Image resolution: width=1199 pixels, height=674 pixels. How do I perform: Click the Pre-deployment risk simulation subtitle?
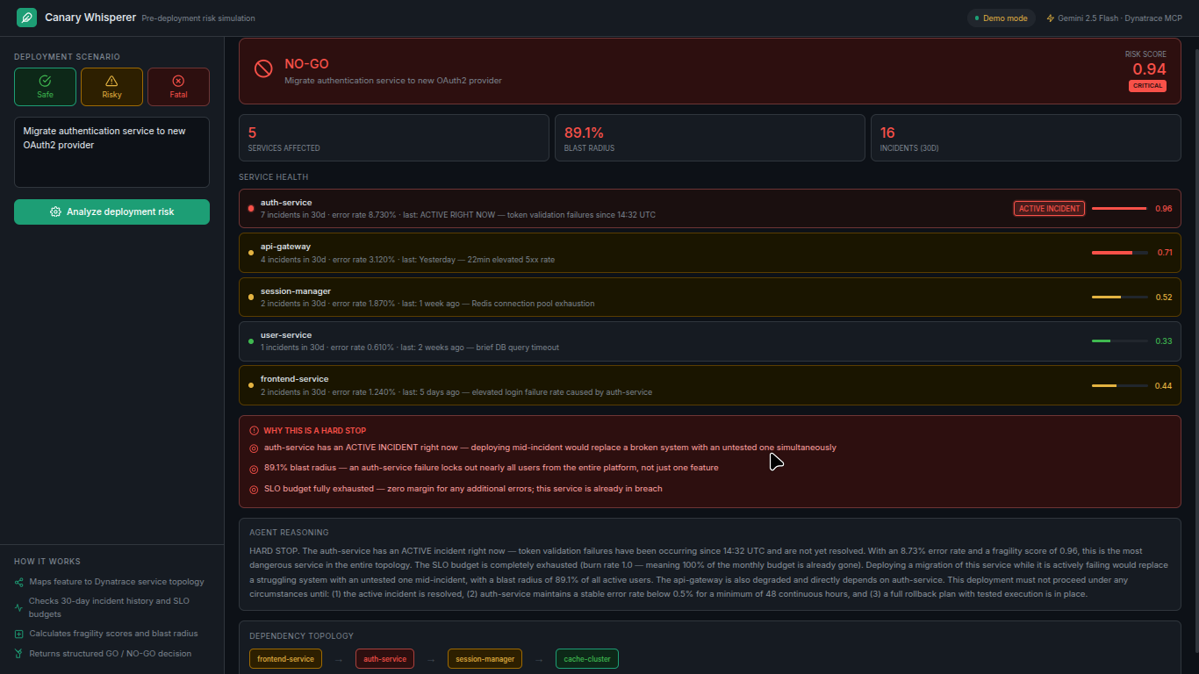pyautogui.click(x=198, y=18)
